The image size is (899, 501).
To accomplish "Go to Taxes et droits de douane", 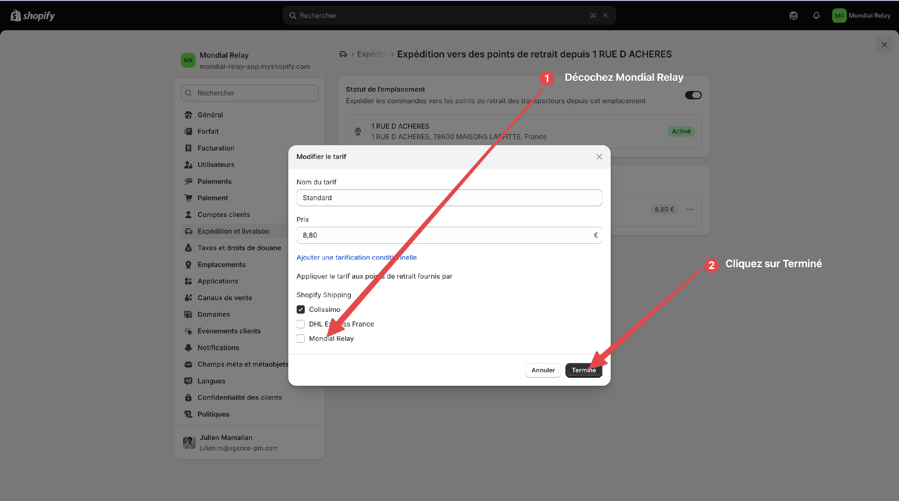I will tap(239, 248).
